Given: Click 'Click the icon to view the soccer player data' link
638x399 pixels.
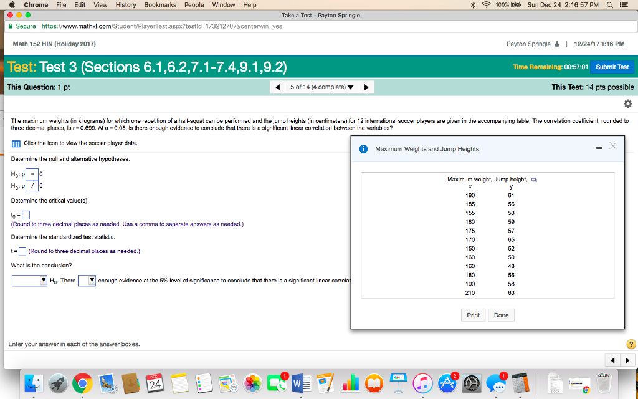Looking at the screenshot, I should (x=80, y=143).
